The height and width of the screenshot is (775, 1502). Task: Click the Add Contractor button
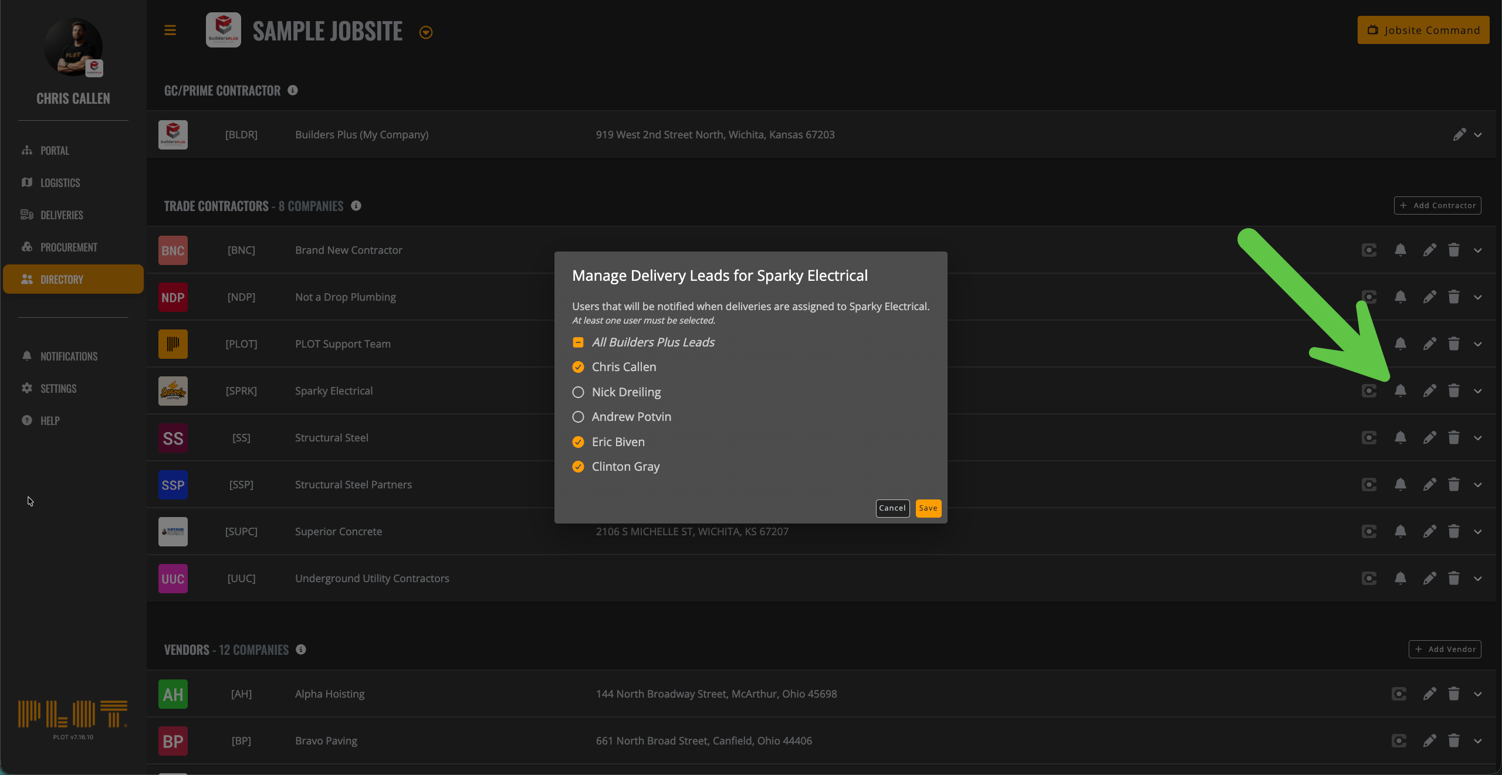pyautogui.click(x=1437, y=206)
